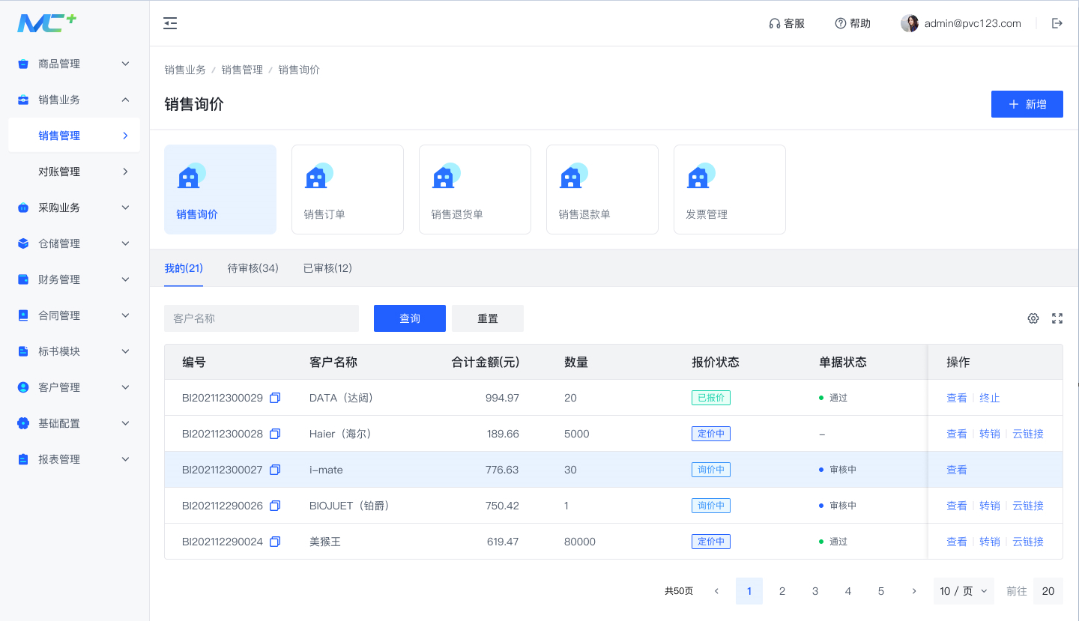
Task: Open the 10 / 页 page size dropdown
Action: click(x=964, y=591)
